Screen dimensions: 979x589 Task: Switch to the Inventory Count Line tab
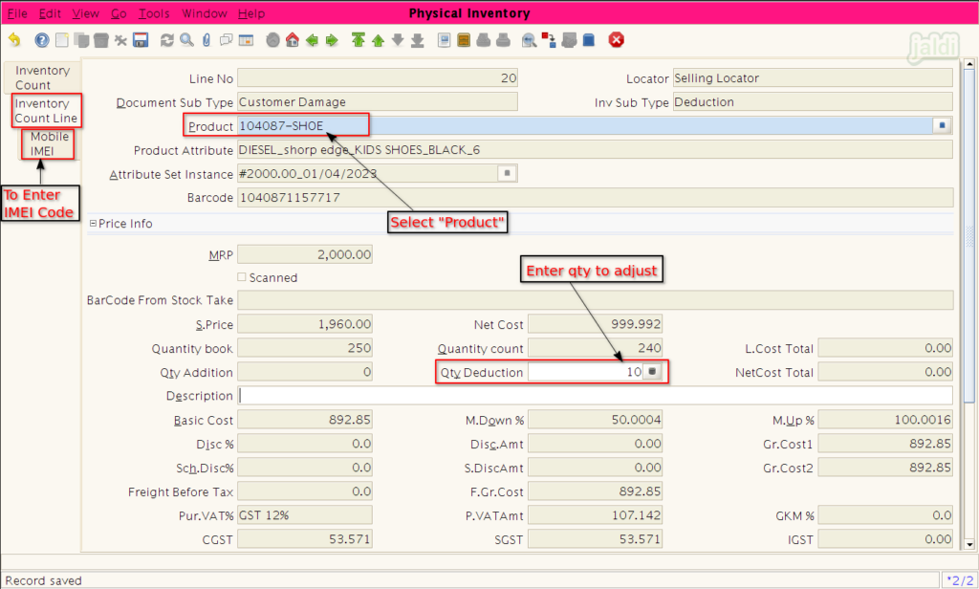pos(46,111)
